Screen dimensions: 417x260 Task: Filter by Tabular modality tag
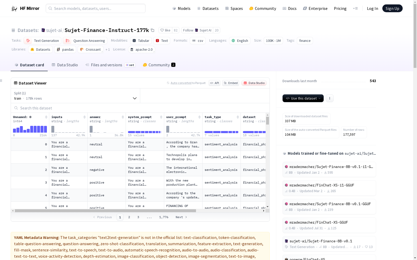(x=141, y=41)
